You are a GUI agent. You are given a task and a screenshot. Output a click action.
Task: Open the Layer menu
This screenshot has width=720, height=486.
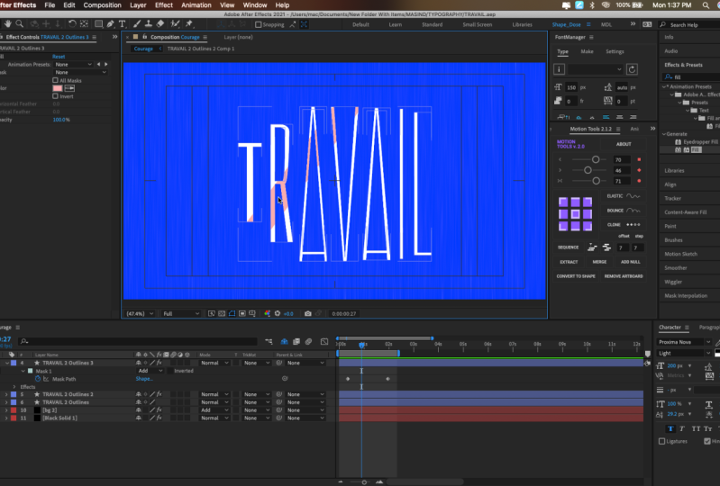pos(138,5)
